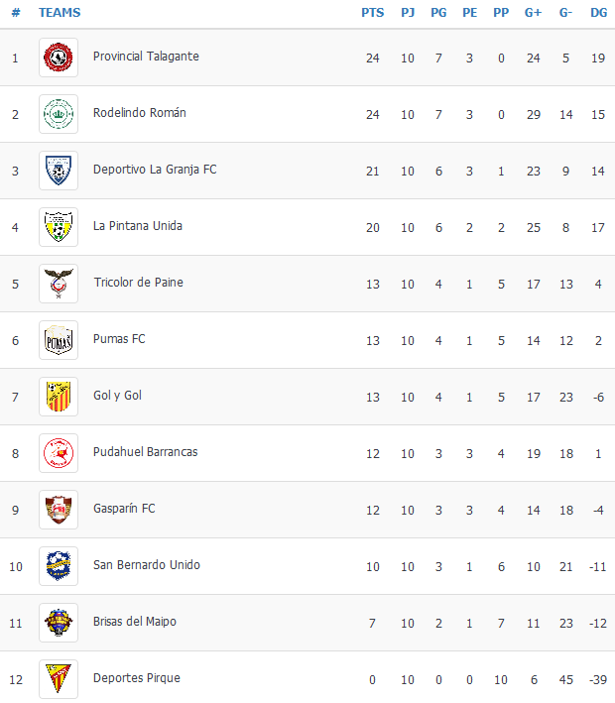Sort by the DG column header
This screenshot has height=703, width=615.
coord(598,13)
